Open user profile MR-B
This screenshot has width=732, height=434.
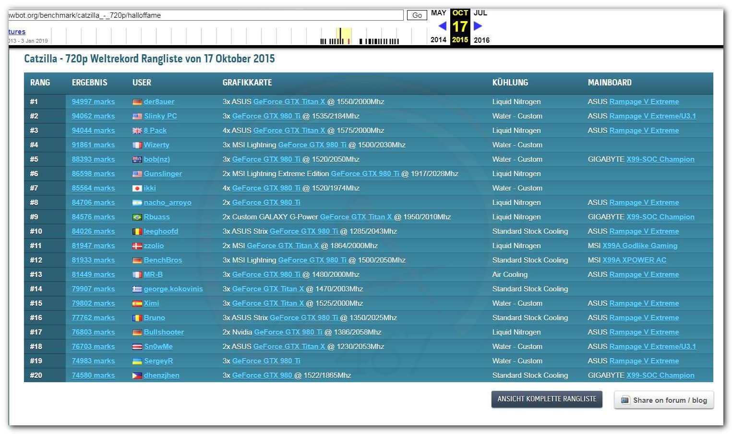153,275
